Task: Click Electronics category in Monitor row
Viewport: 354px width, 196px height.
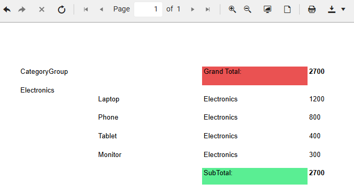Action: point(220,154)
